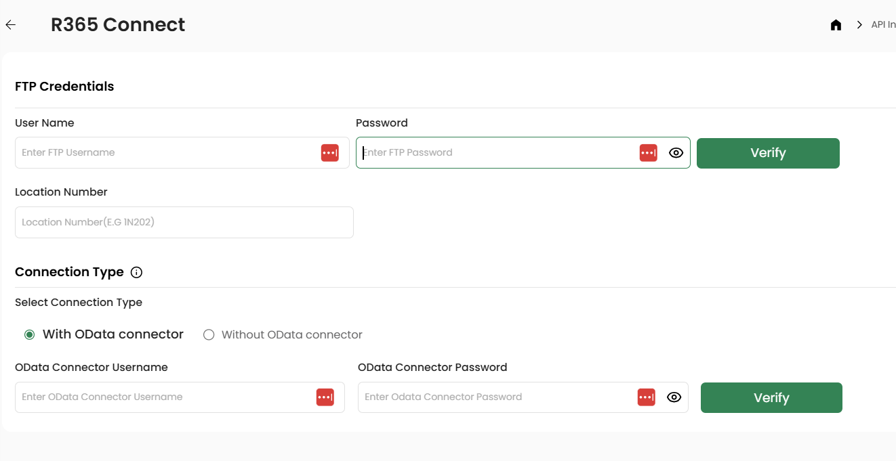
Task: Open password manager icon in OData Username field
Action: 325,397
